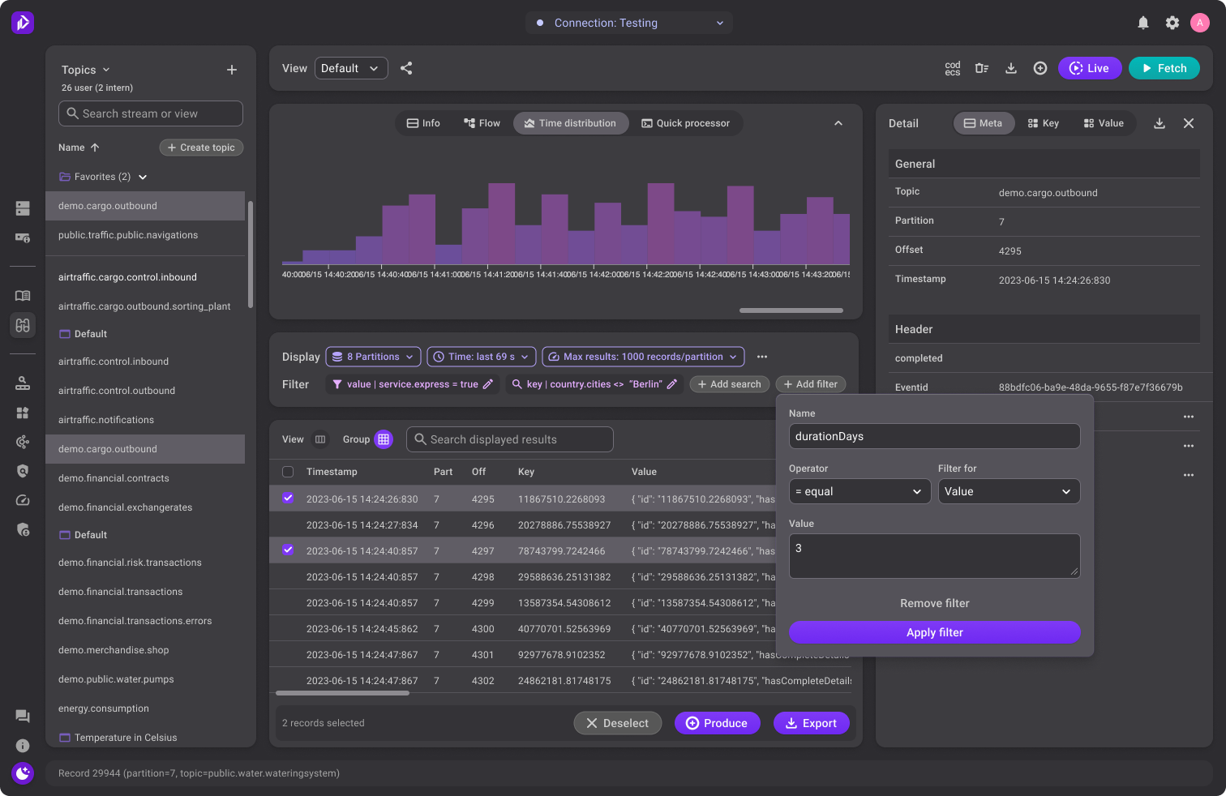Screen dimensions: 1226x796
Task: Click the download icon in the Detail panel header
Action: (1160, 123)
